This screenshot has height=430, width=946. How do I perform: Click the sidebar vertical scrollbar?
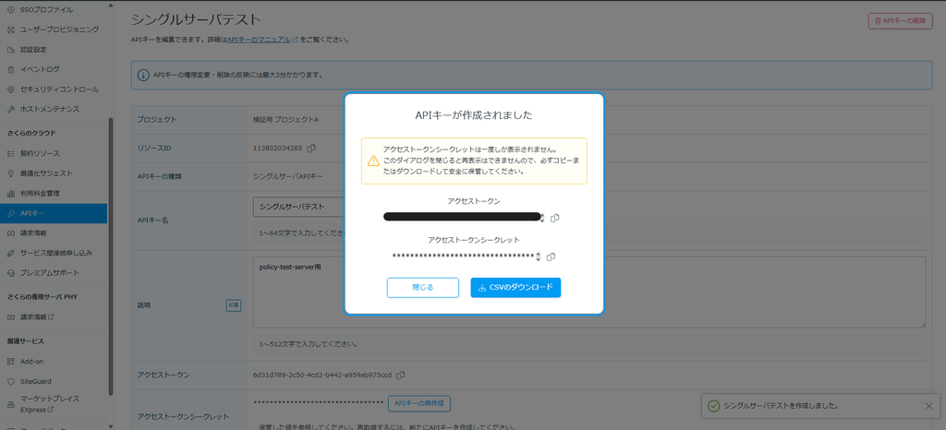(x=111, y=256)
